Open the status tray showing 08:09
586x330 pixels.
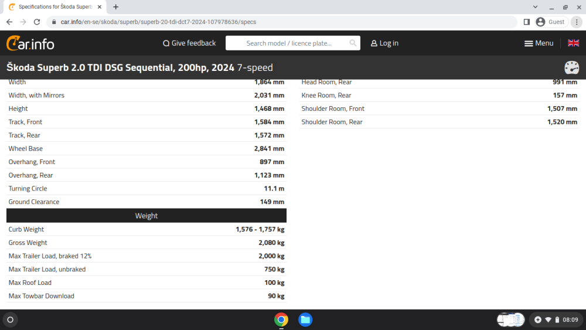coord(557,319)
